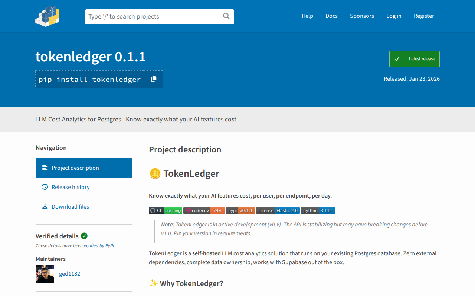Image resolution: width=475 pixels, height=296 pixels.
Task: Click the ged1182 maintainer avatar
Action: tap(45, 274)
